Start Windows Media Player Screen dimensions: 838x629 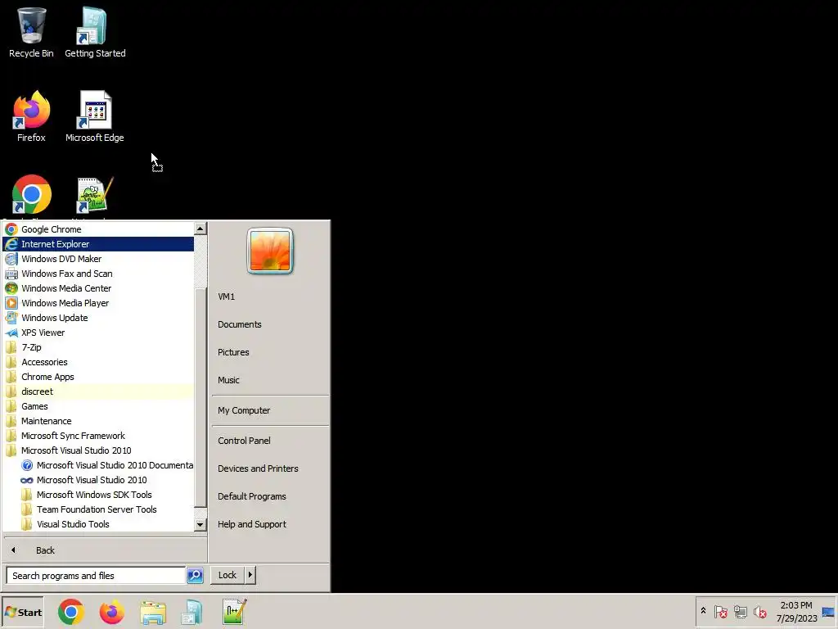(x=98, y=303)
